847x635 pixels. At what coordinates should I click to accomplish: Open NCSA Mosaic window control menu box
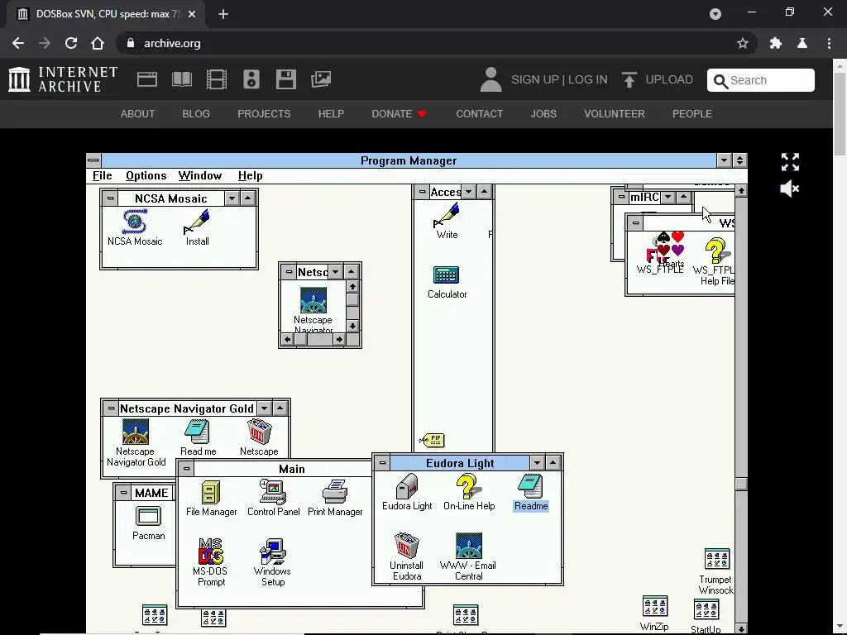point(110,198)
